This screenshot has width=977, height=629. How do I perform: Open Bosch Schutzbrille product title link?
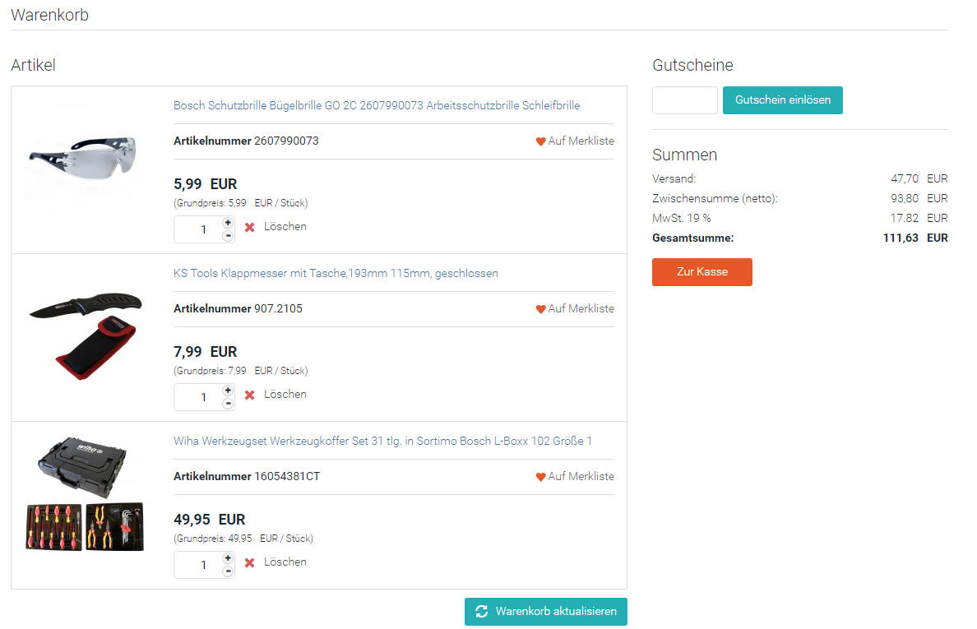tap(377, 105)
